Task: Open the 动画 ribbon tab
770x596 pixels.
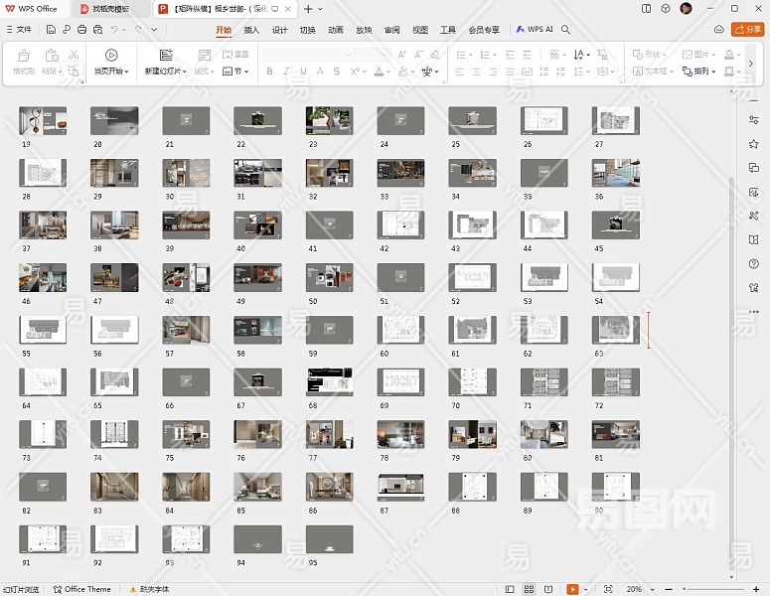Action: click(336, 30)
